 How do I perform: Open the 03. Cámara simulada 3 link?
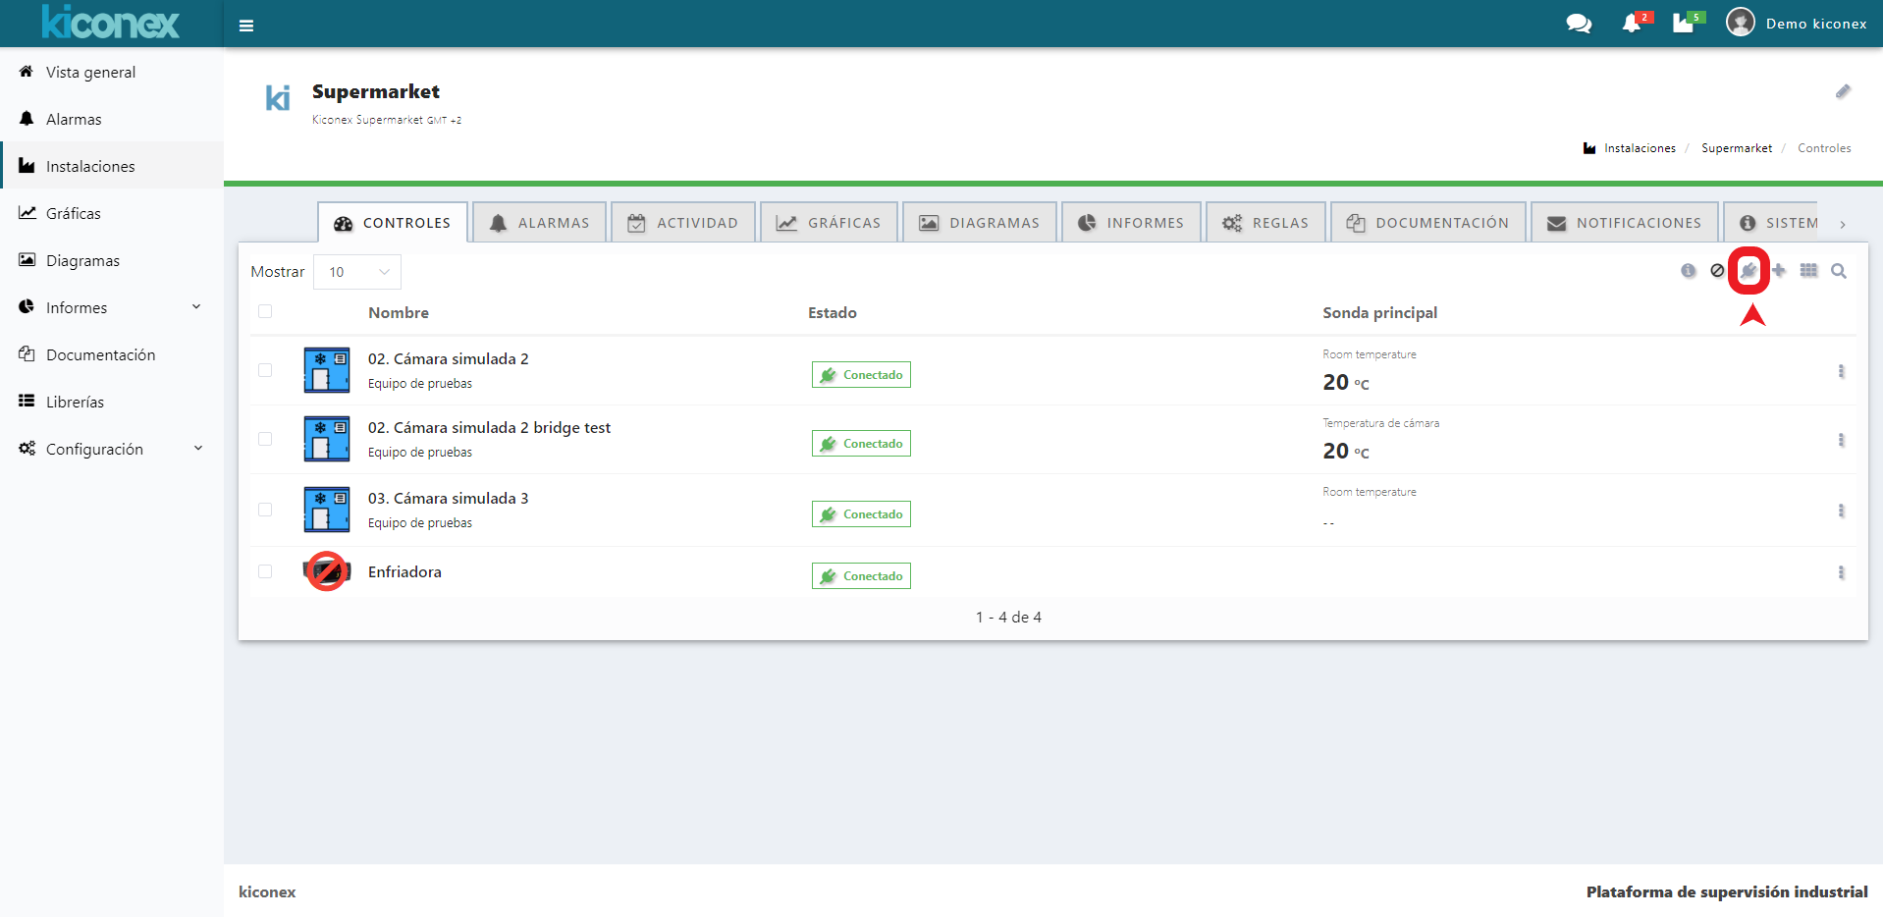point(448,499)
